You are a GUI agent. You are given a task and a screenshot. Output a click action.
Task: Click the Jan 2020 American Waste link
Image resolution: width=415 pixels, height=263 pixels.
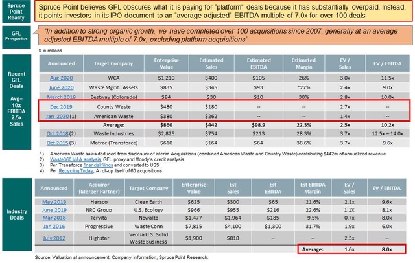[x=58, y=116]
